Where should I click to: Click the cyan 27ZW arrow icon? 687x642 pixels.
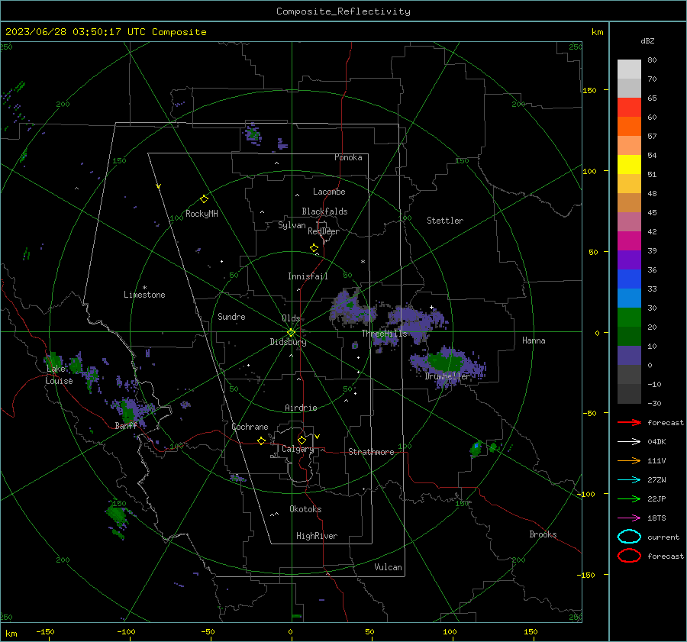click(x=629, y=480)
